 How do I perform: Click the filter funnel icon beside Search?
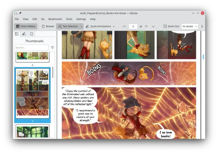(52, 48)
